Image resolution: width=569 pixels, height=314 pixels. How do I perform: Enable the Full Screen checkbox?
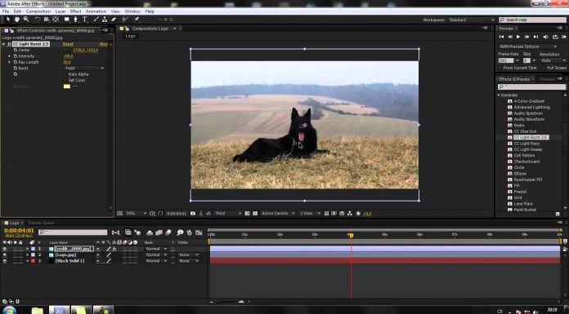(544, 68)
